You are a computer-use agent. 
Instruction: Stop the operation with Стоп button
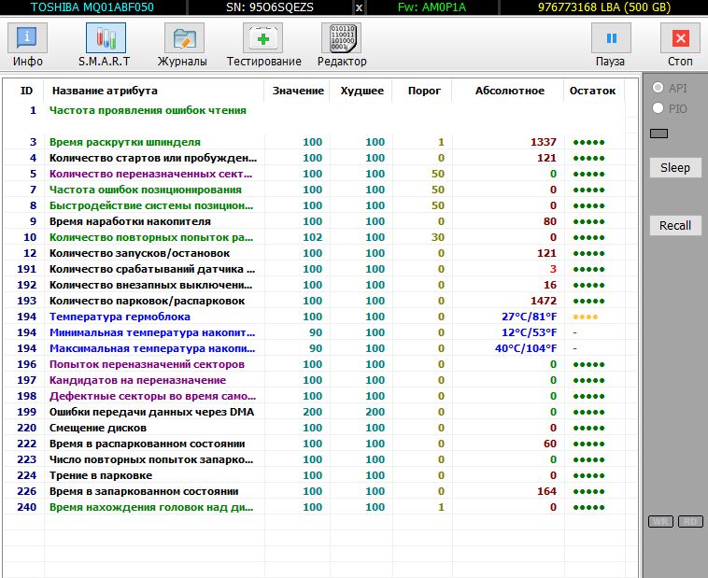[x=680, y=45]
